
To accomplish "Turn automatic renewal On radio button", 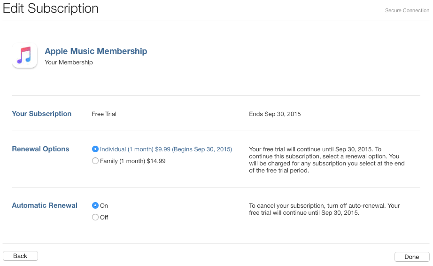I will point(95,205).
